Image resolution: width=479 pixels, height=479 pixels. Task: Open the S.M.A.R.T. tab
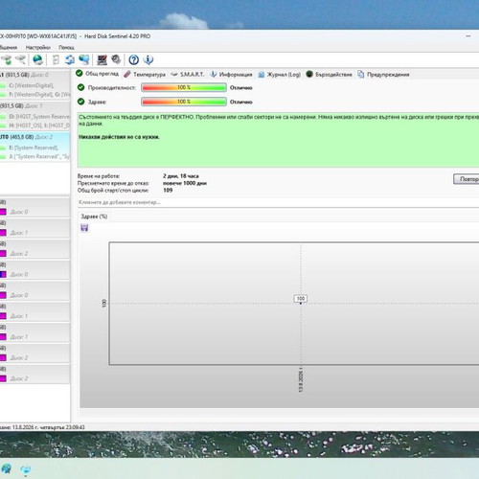pos(188,75)
